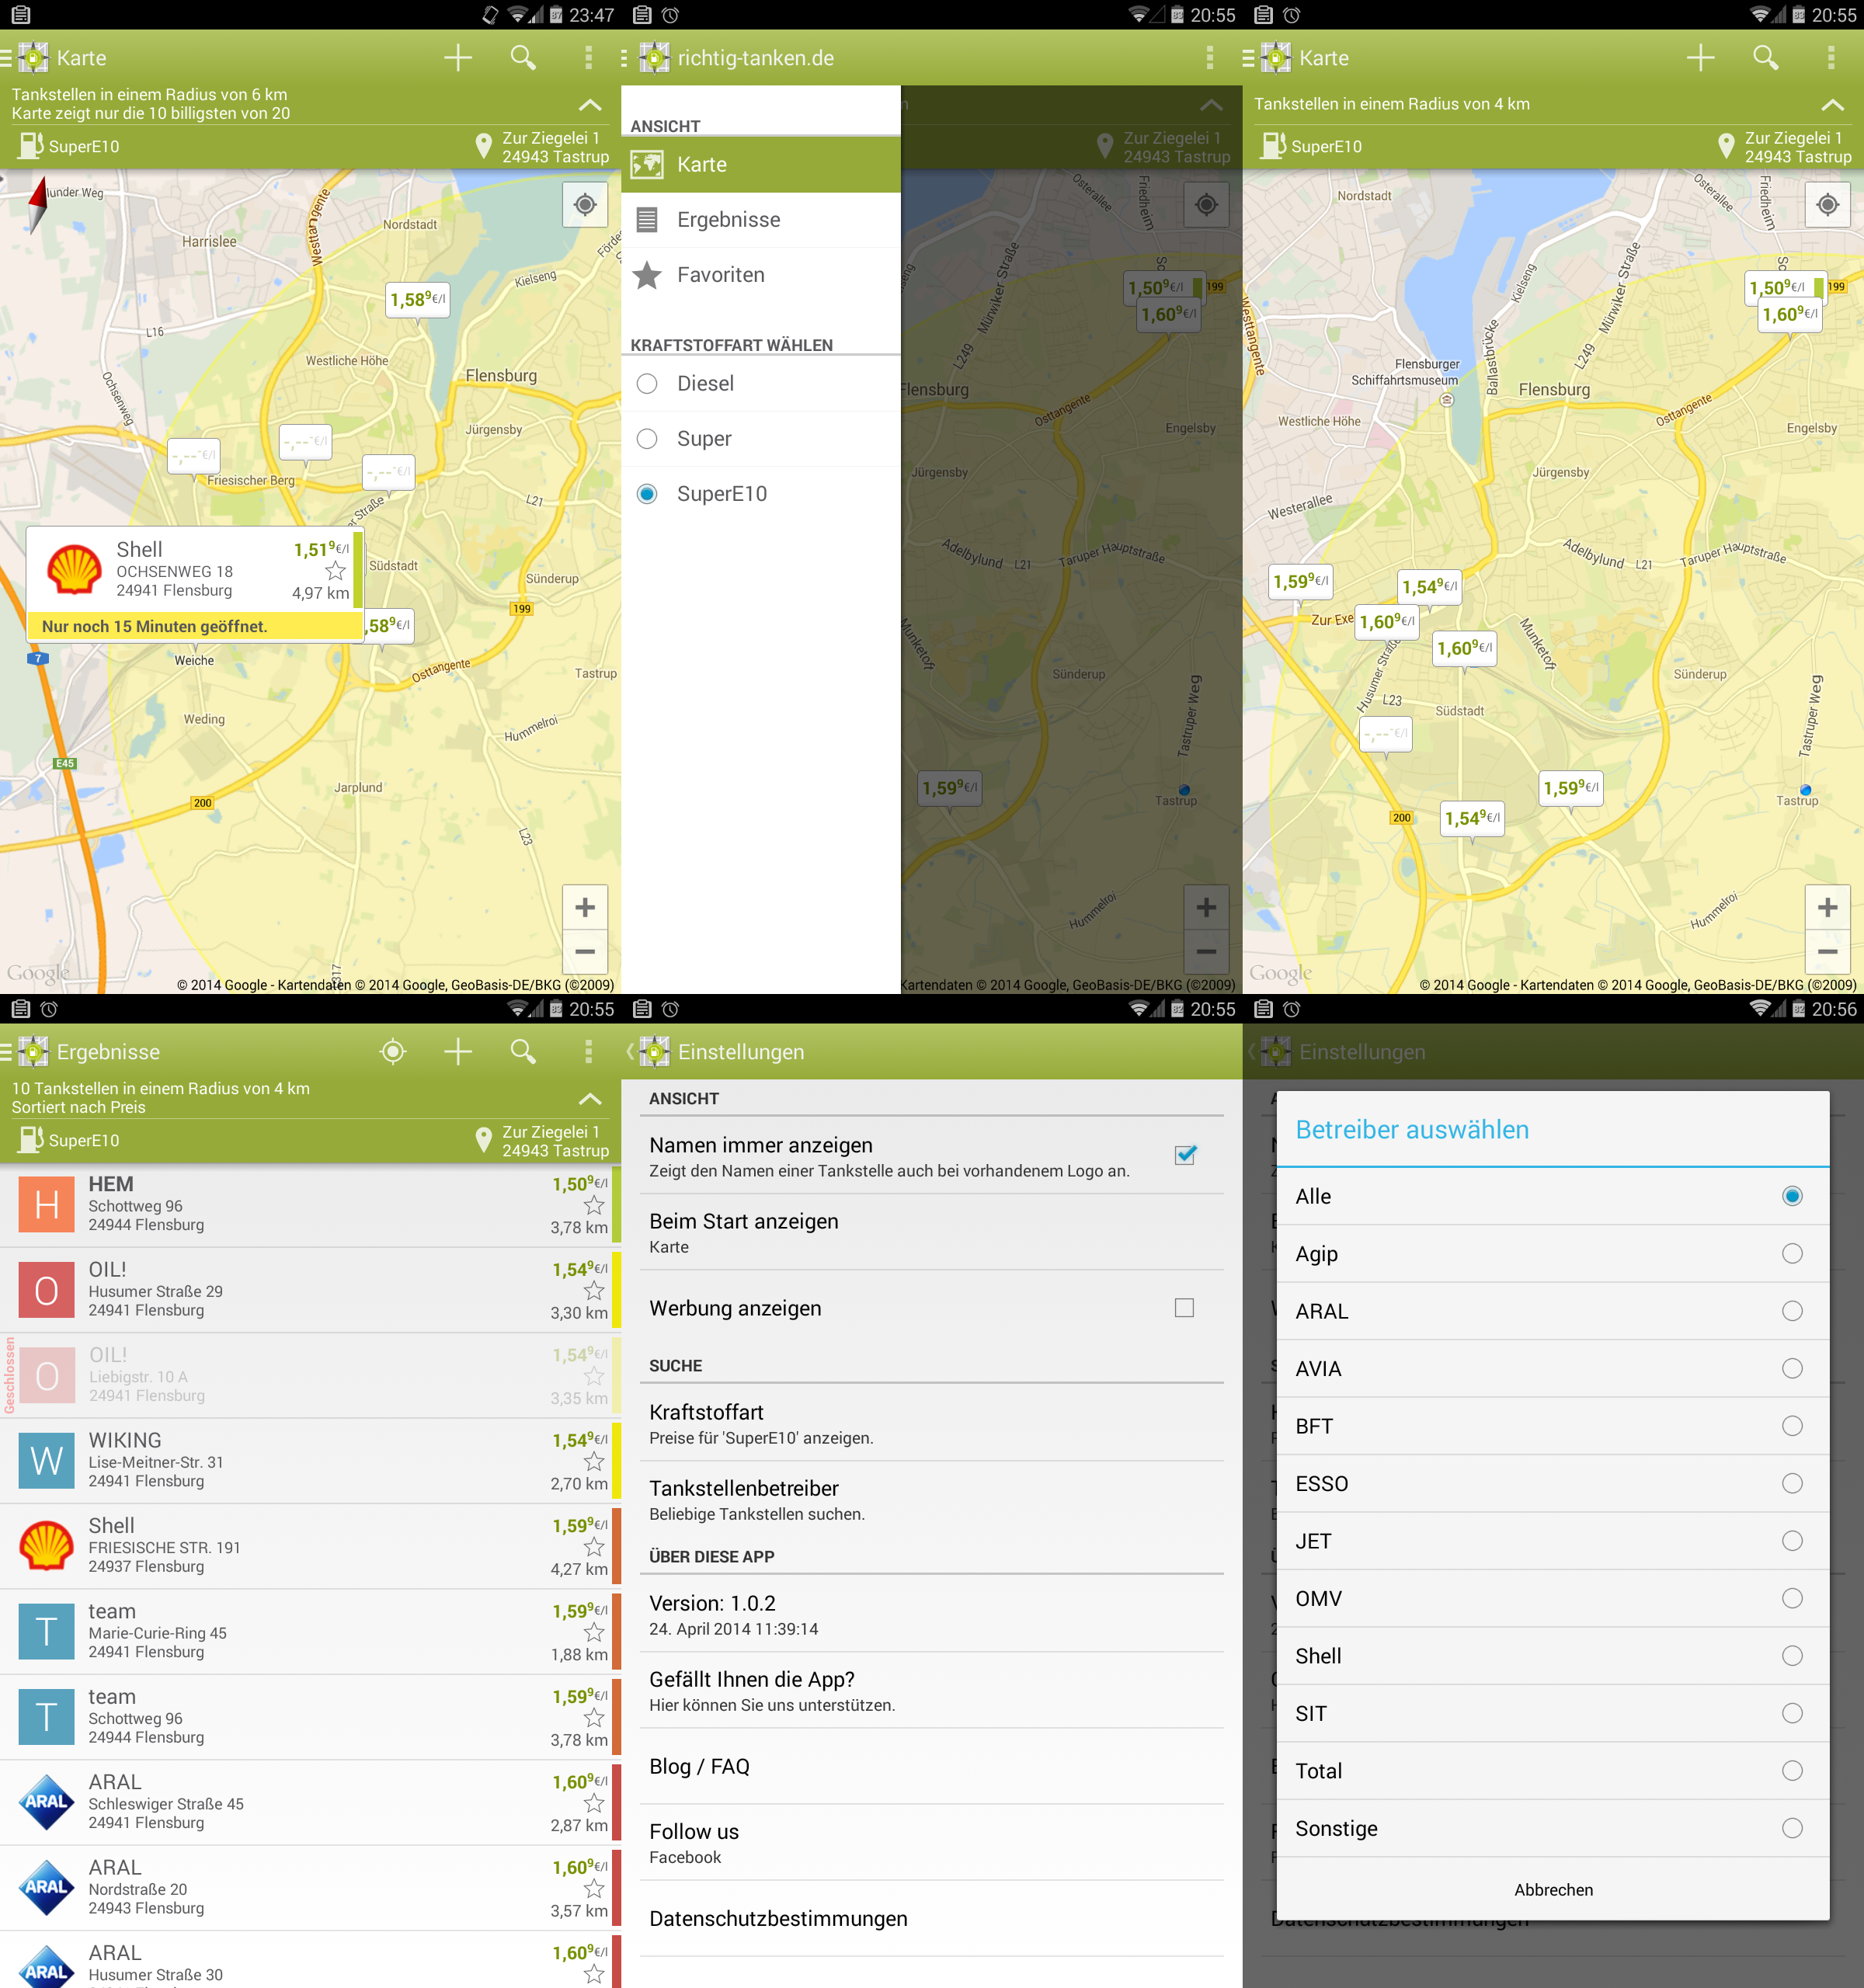Screen dimensions: 1864x1988
Task: Zoom out on the top-right map
Action: click(x=1827, y=952)
